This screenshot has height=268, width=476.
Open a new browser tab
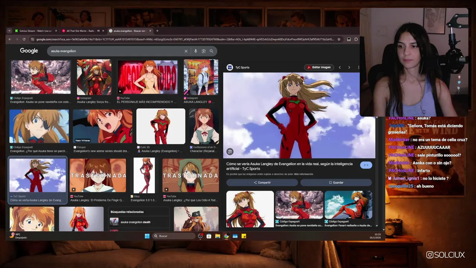pos(157,31)
